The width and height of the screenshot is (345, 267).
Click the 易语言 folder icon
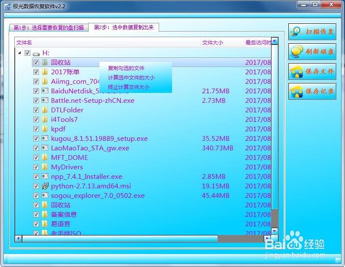(x=45, y=224)
